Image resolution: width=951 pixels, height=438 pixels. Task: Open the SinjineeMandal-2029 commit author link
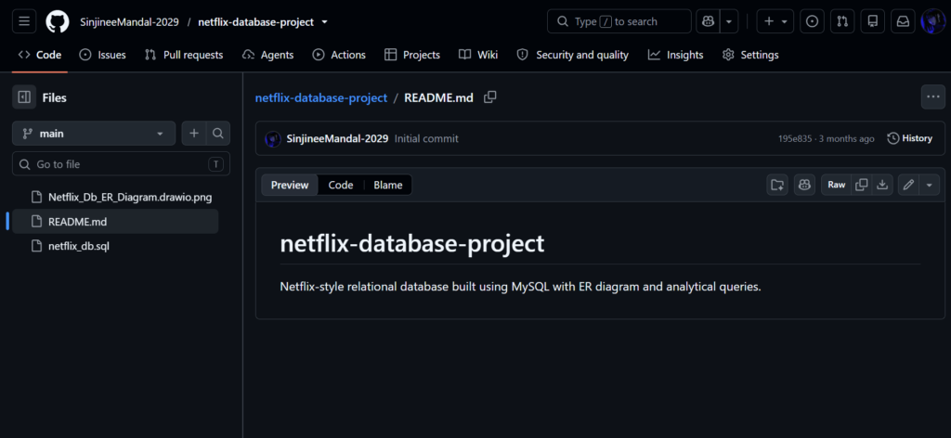(337, 138)
